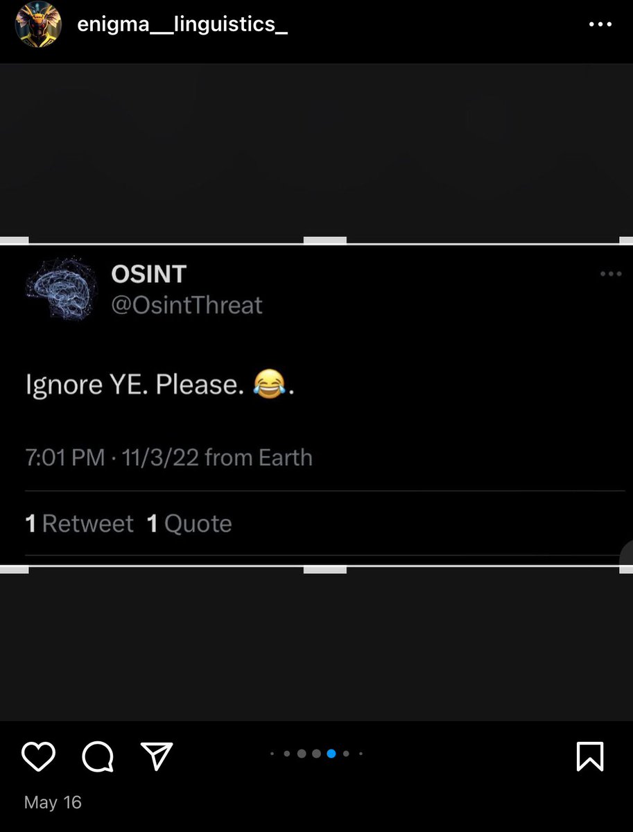
Task: Go to the first carousel page dot
Action: click(x=272, y=754)
